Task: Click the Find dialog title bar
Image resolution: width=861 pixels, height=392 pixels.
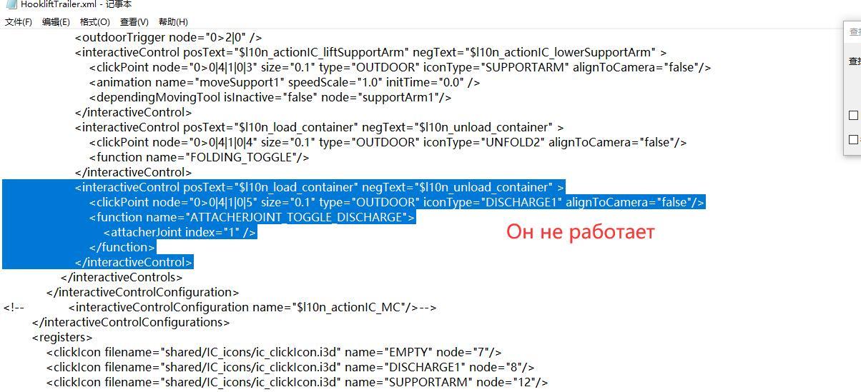Action: tap(854, 32)
